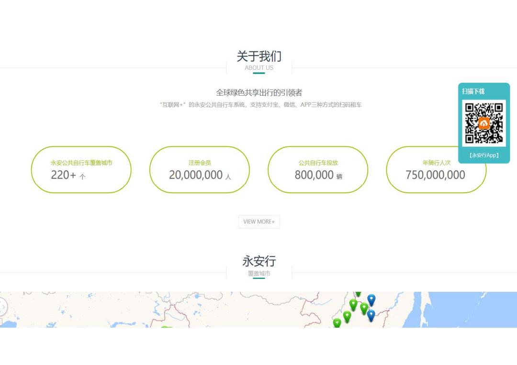The width and height of the screenshot is (517, 365).
Task: Click the 全球绿色共享出行的引领者 tagline
Action: pyautogui.click(x=259, y=93)
